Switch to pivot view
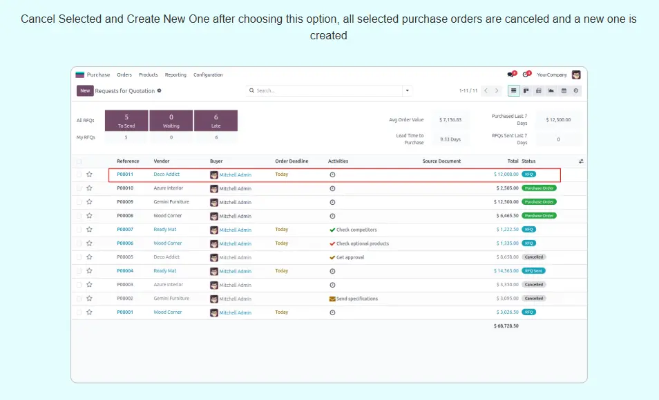659x400 pixels. click(x=538, y=90)
